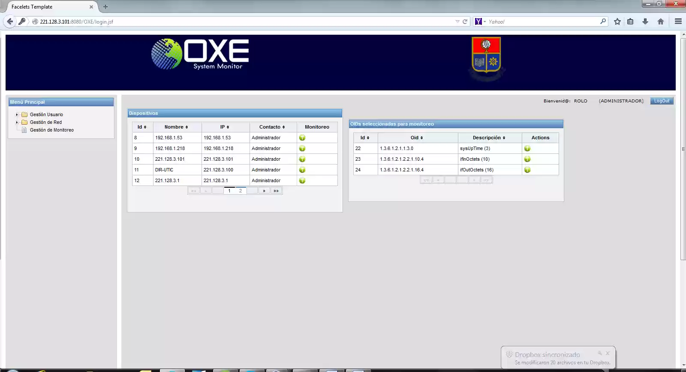Click sysUpTime (3) description cell
This screenshot has height=372, width=686.
click(490, 148)
